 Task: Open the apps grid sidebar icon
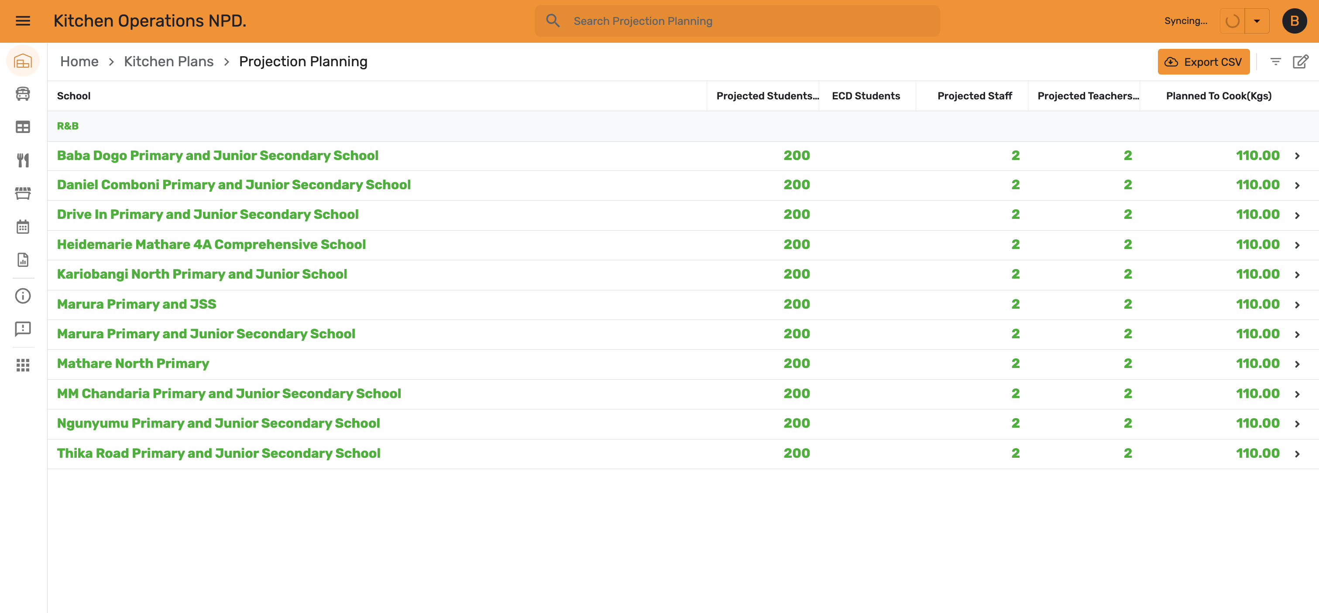[x=23, y=365]
